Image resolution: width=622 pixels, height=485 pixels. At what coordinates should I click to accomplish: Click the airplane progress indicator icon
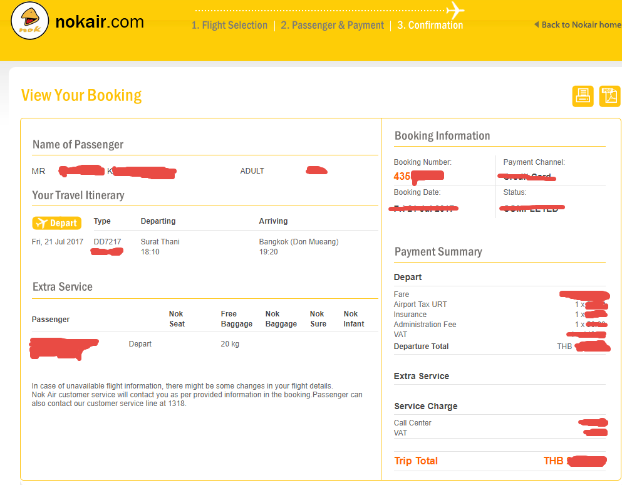pyautogui.click(x=455, y=10)
